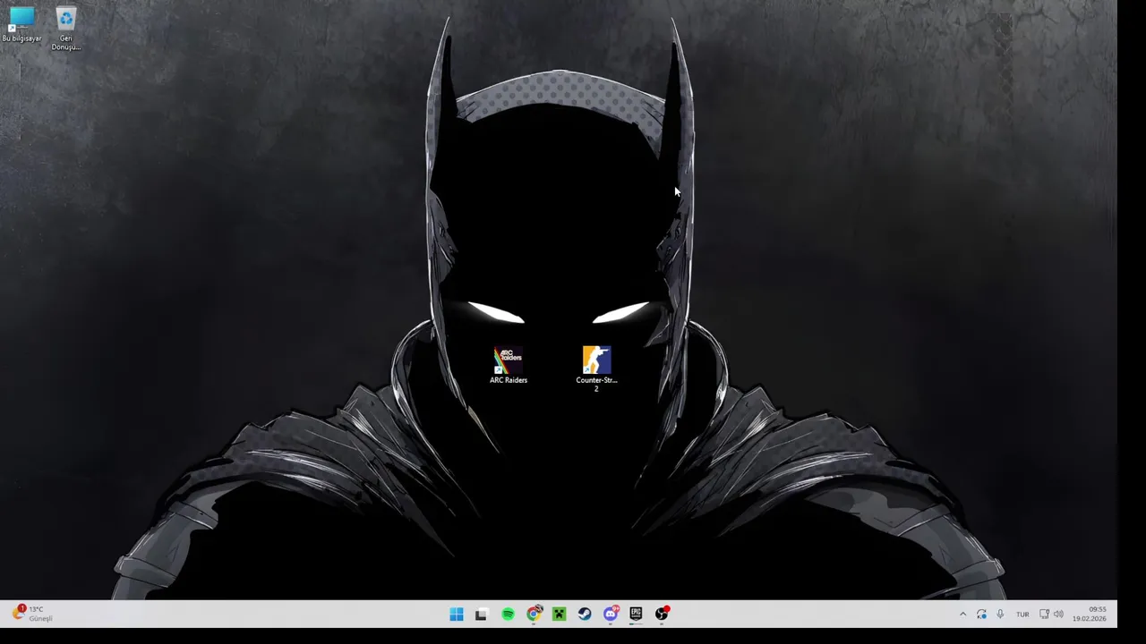The width and height of the screenshot is (1146, 644).
Task: Switch the TUR keyboard language indicator
Action: click(x=1022, y=614)
